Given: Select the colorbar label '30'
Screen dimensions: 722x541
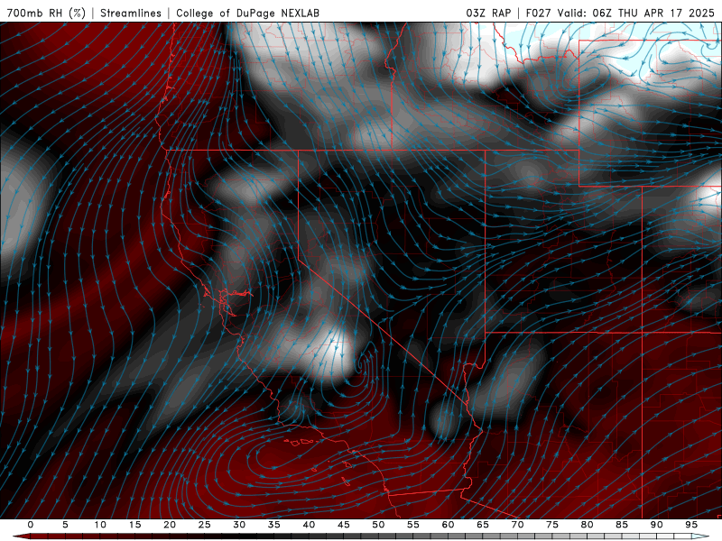Looking at the screenshot, I should 239,525.
